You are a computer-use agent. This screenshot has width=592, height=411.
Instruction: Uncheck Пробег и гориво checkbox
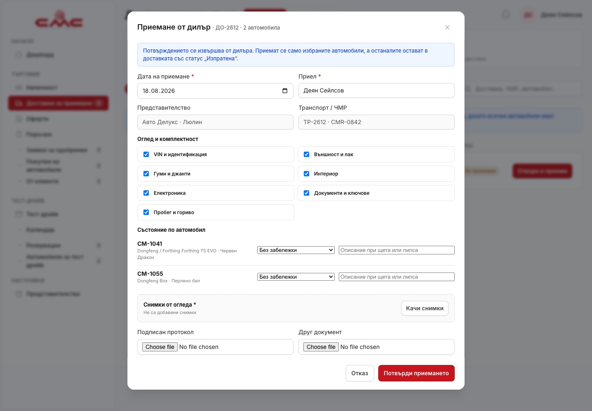coord(146,212)
